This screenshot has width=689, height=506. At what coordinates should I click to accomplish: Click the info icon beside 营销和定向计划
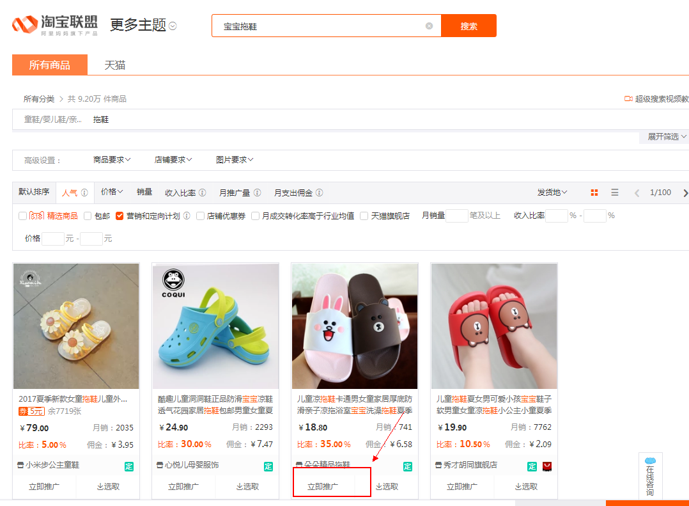(187, 216)
